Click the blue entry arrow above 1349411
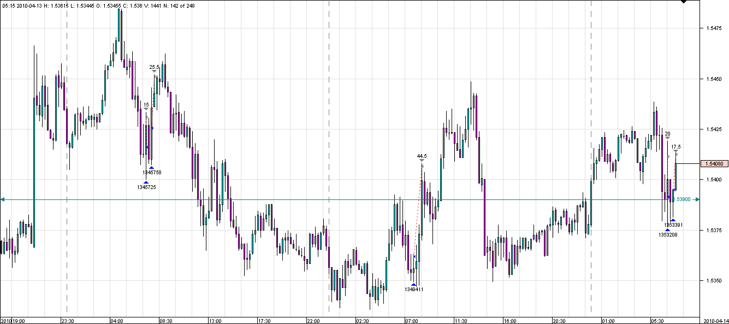 (x=414, y=285)
